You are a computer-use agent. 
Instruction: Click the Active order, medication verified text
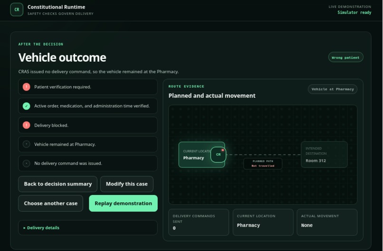pyautogui.click(x=92, y=106)
